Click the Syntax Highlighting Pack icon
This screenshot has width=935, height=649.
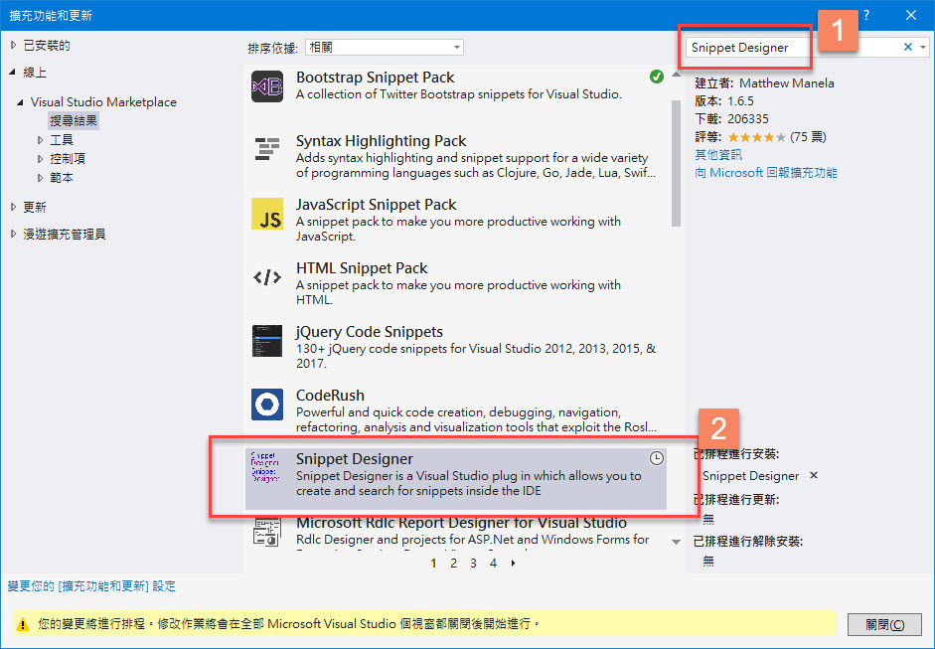pos(267,149)
